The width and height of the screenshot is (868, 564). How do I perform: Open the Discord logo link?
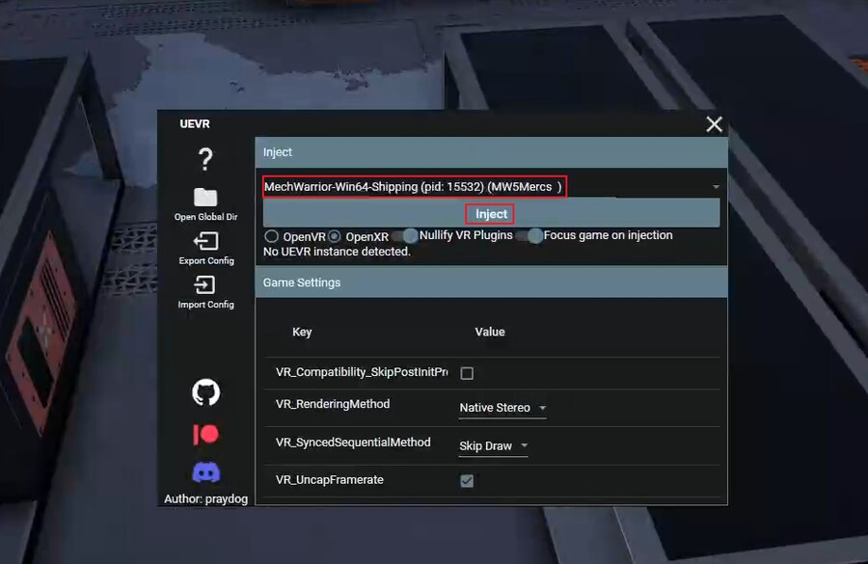(205, 472)
